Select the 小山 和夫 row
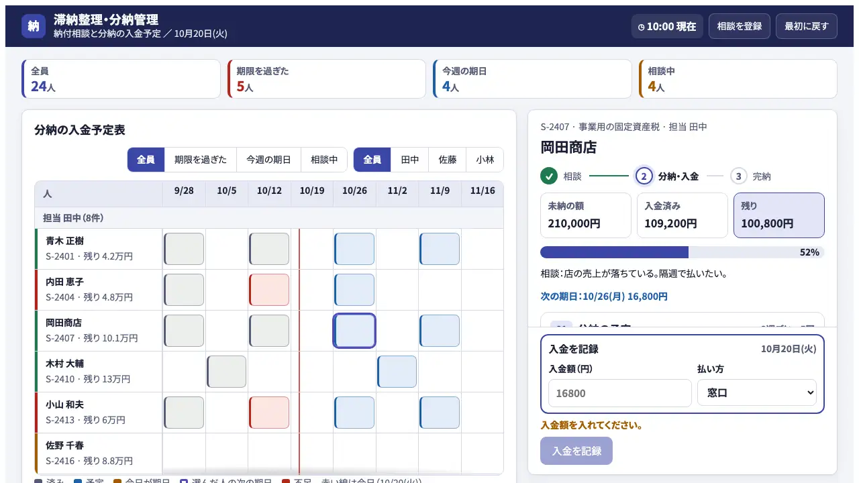Screen dimensions: 859x483 point(99,413)
